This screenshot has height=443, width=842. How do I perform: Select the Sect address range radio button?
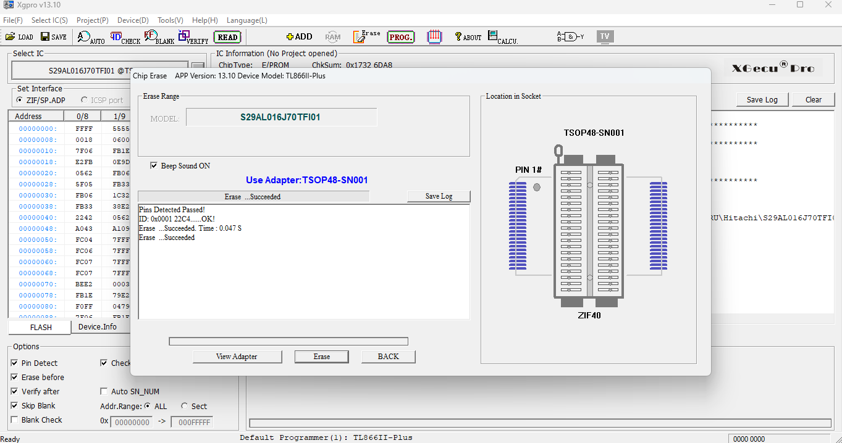[185, 406]
